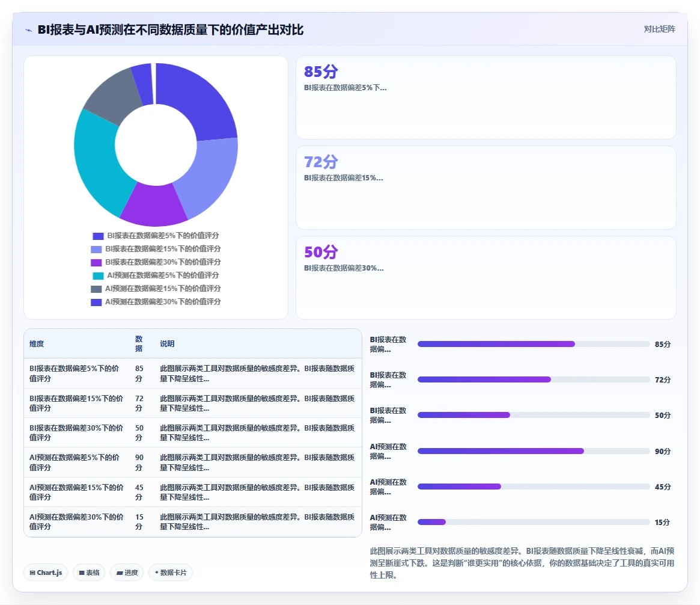
Task: Toggle legend swatch for AI预测在数据偏差5%
Action: click(98, 275)
